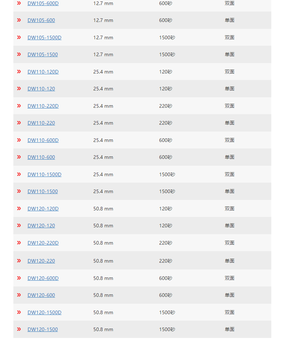285x352 pixels.
Task: Follow the DW110-120 model link
Action: [x=41, y=89]
